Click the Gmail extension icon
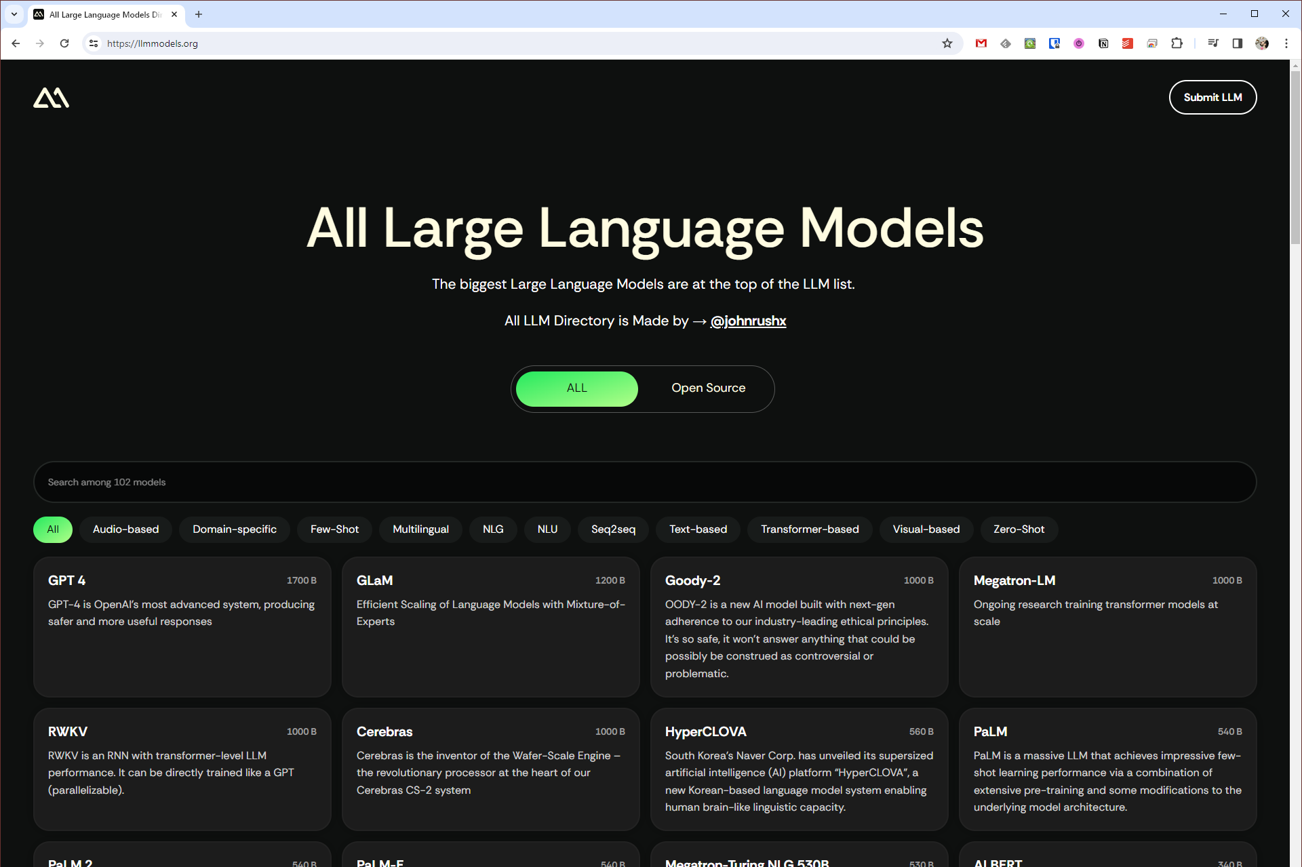The image size is (1302, 867). (x=981, y=43)
